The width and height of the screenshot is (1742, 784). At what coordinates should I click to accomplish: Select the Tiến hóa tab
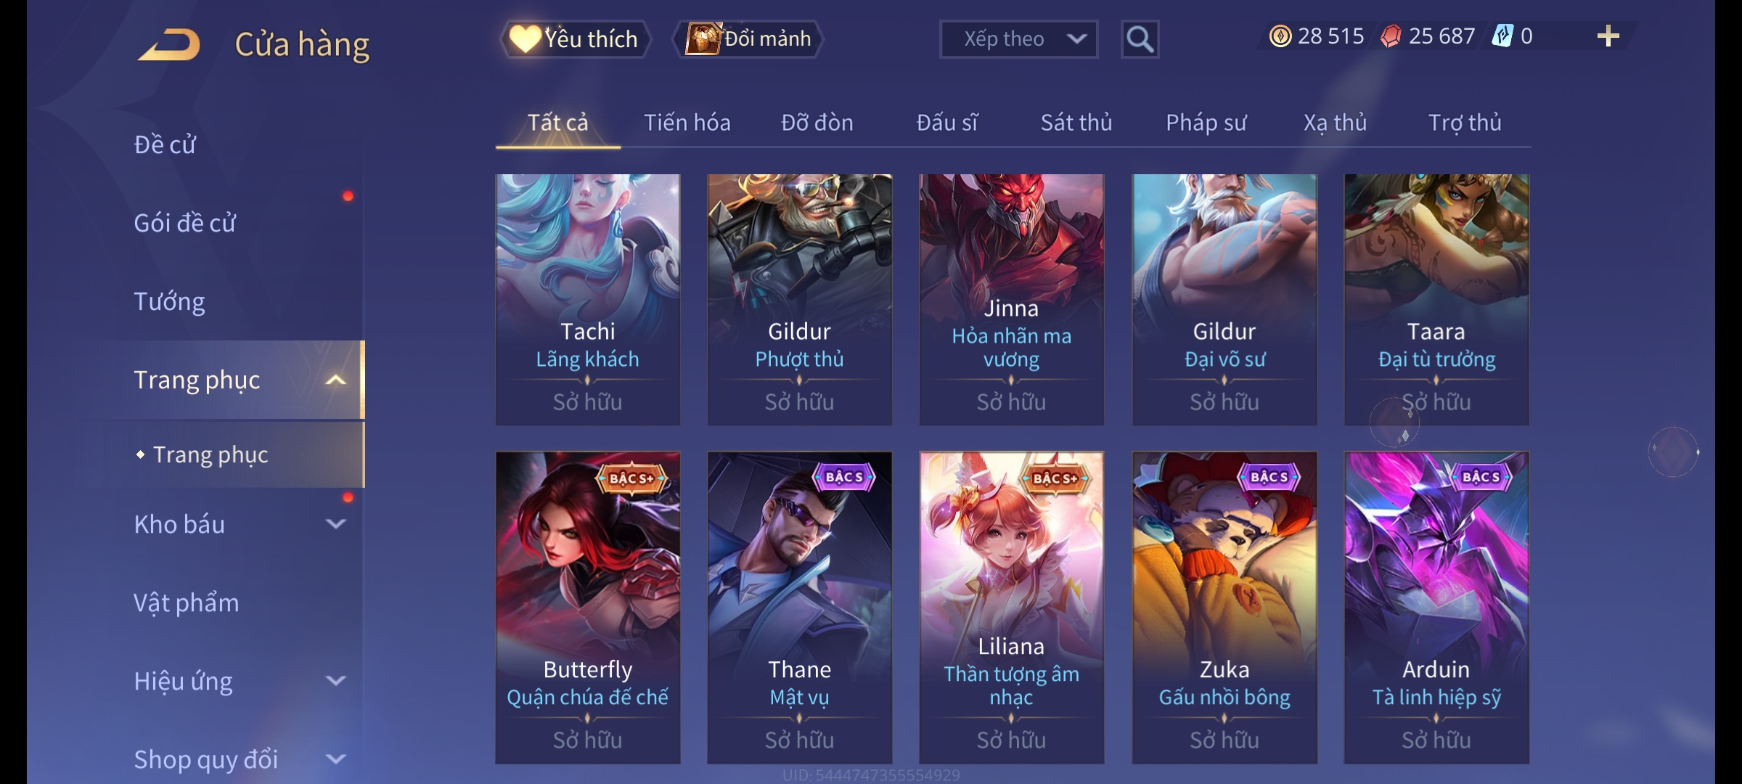coord(687,123)
